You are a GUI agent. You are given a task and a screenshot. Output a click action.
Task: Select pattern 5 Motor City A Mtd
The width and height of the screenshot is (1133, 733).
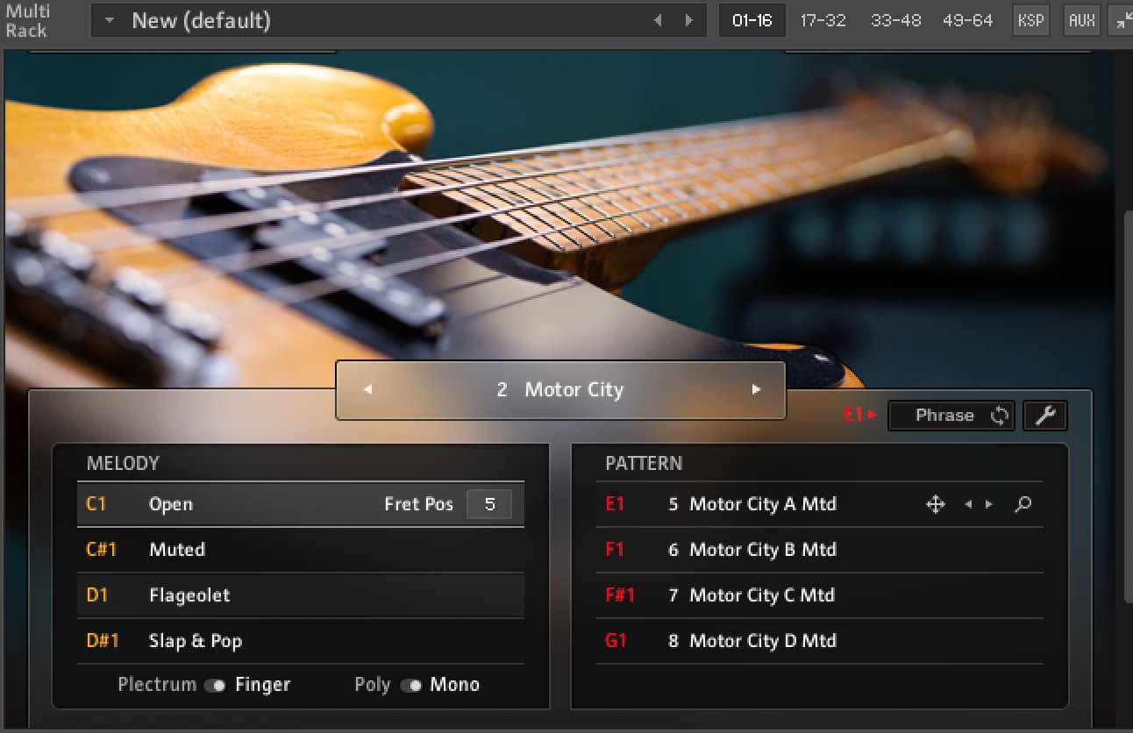point(820,504)
